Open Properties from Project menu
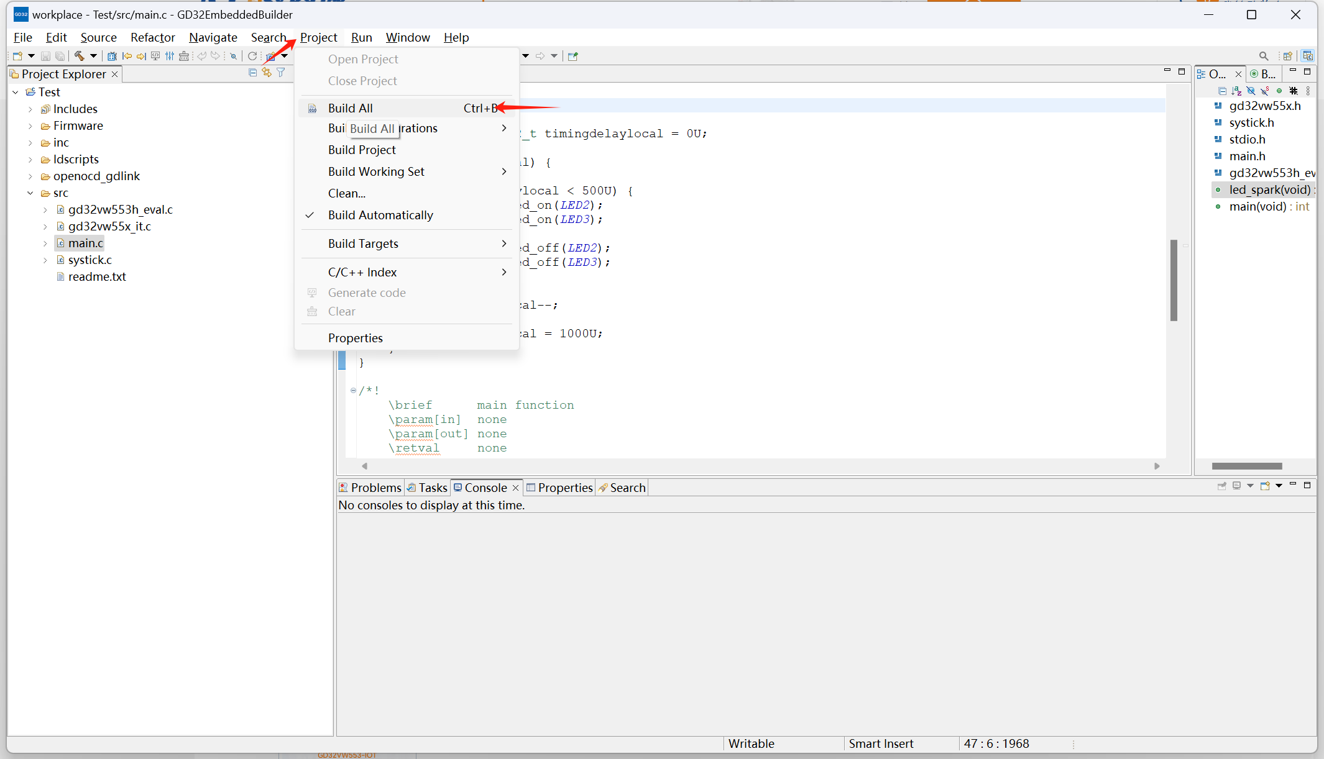Screen dimensions: 1324x759 click(356, 338)
